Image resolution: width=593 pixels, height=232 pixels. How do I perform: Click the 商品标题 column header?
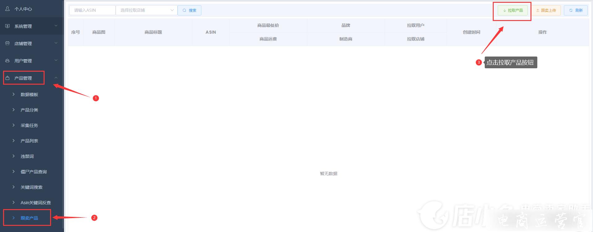click(153, 32)
